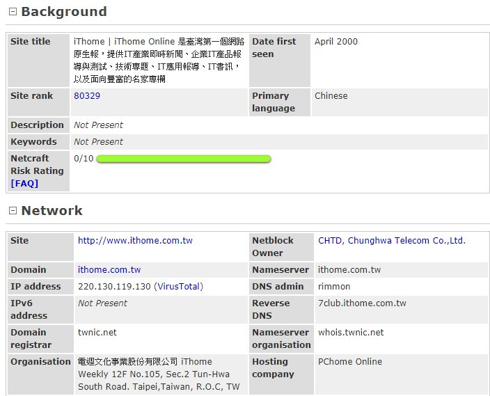Collapse the Network section

point(13,211)
